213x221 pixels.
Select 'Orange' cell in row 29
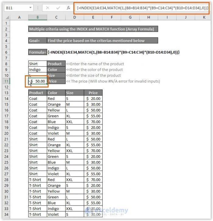pos(56,185)
